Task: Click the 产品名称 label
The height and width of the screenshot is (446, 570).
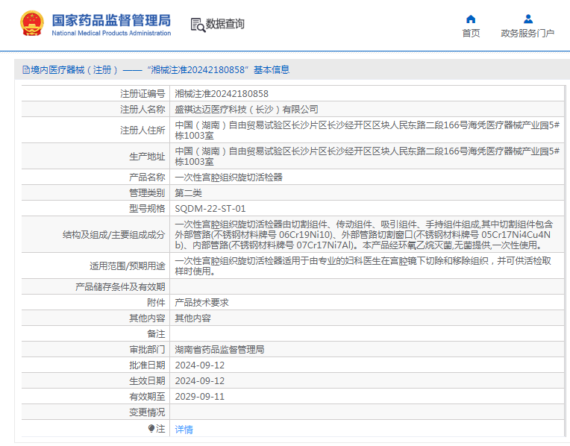Action: point(147,178)
